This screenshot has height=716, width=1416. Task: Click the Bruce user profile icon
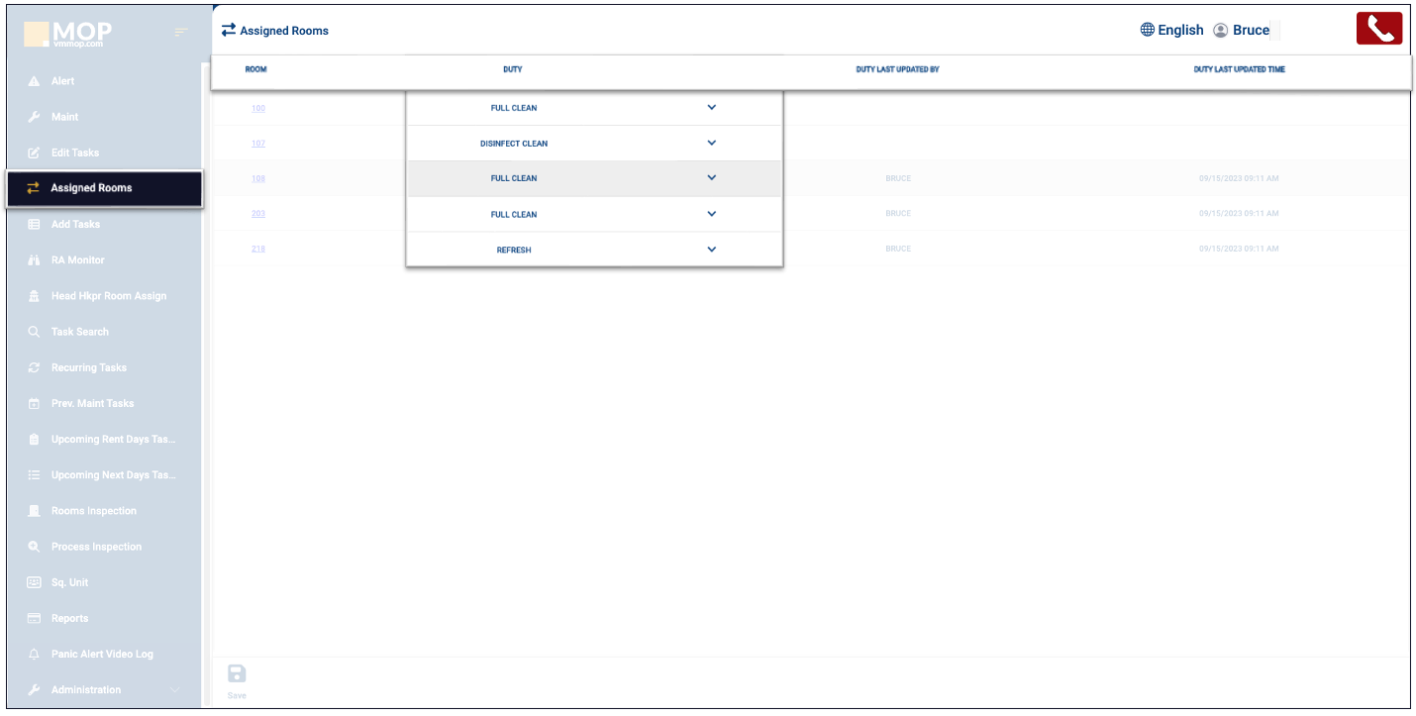pyautogui.click(x=1220, y=31)
